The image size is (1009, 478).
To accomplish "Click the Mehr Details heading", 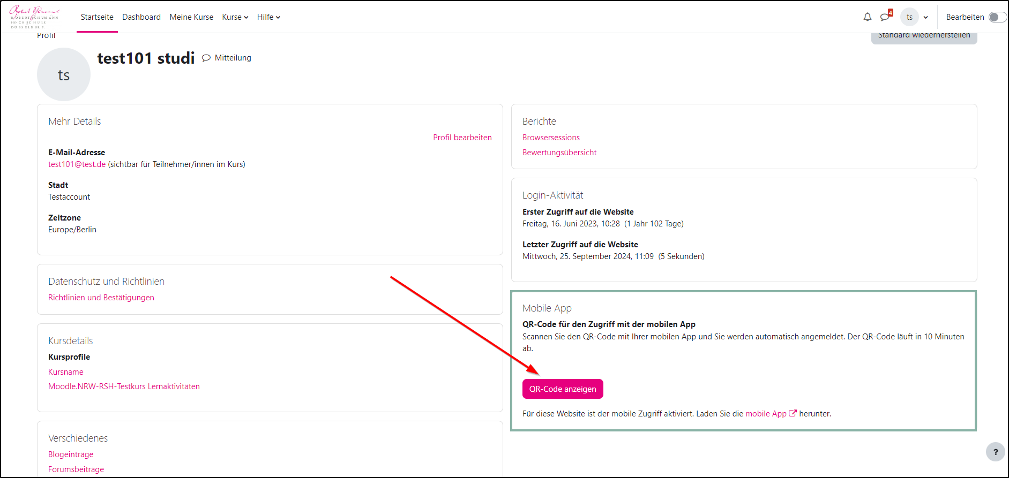I will tap(74, 122).
